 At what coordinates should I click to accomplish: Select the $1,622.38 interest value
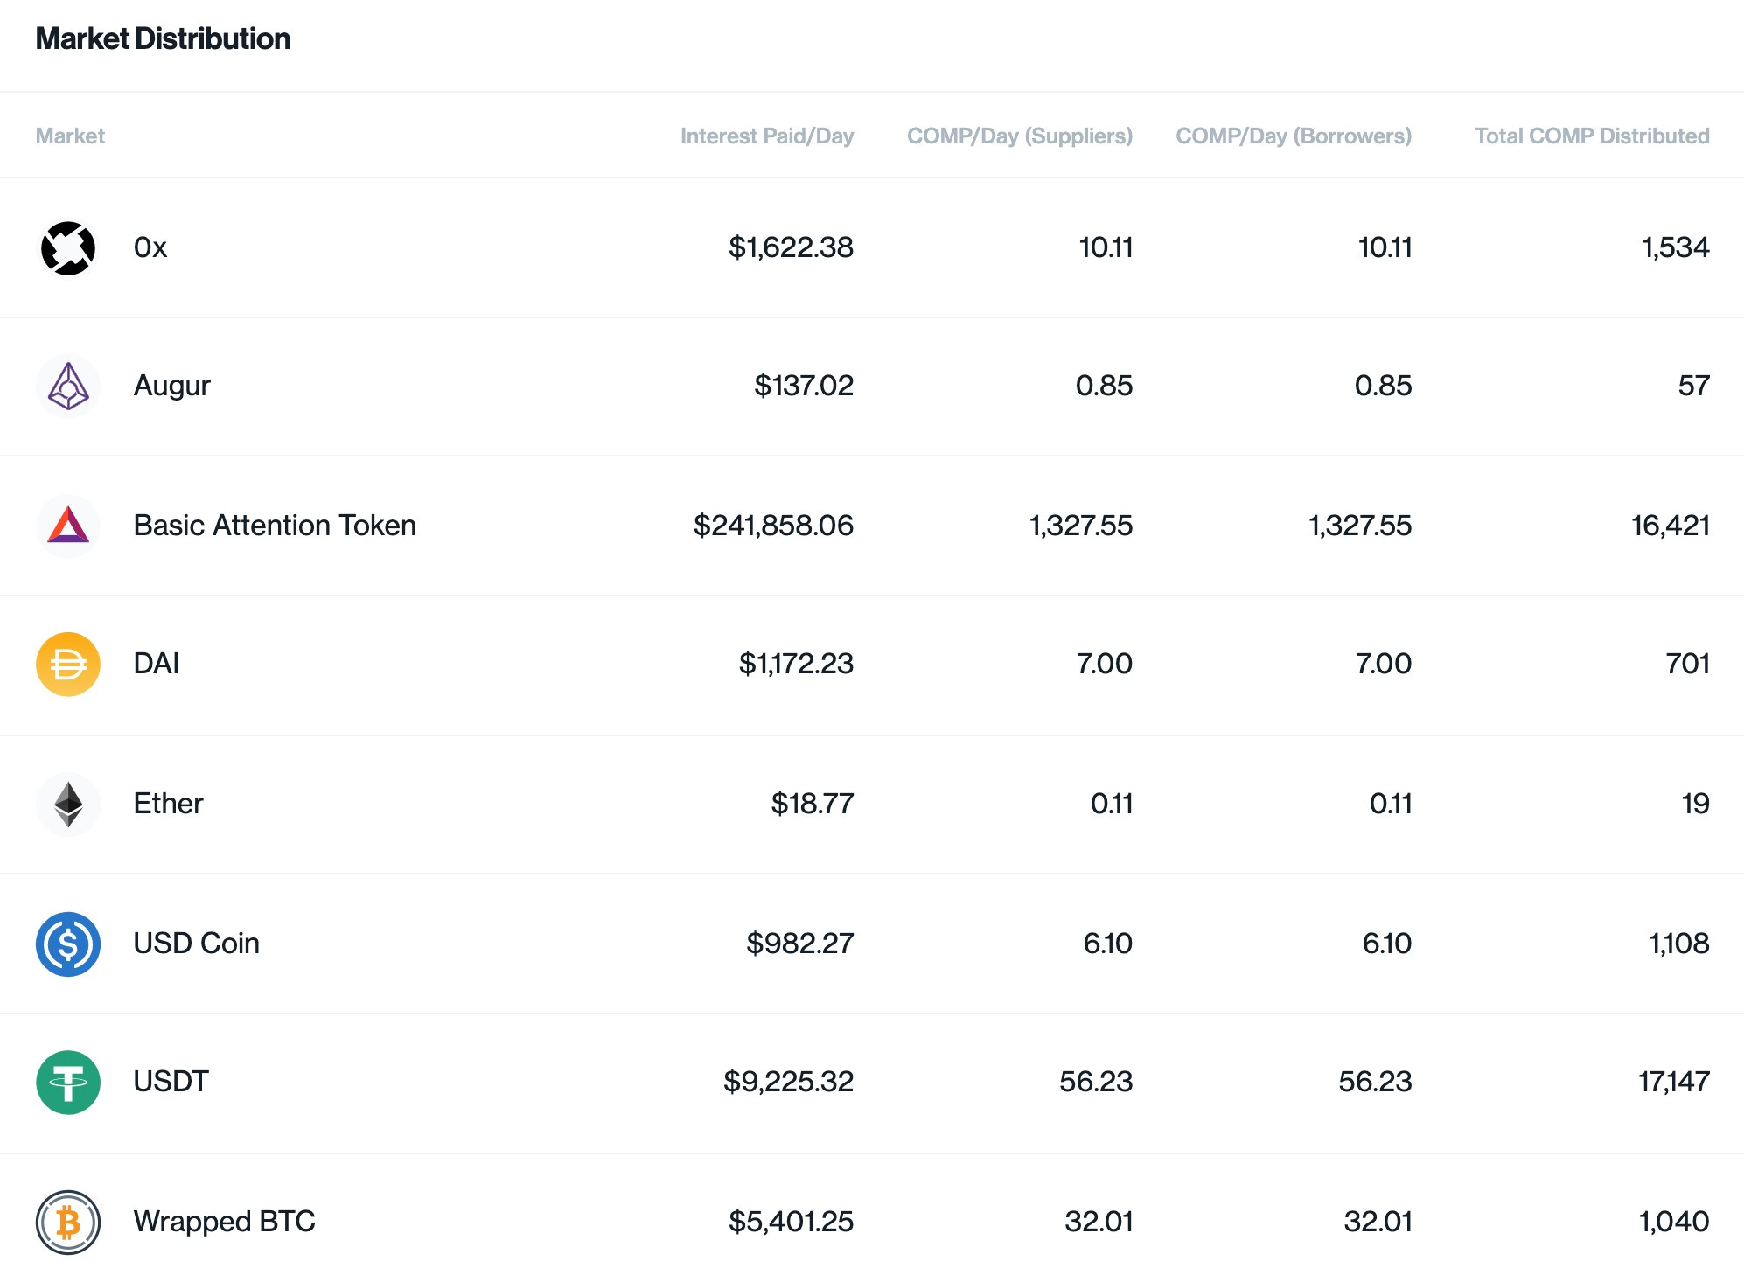[x=791, y=247]
